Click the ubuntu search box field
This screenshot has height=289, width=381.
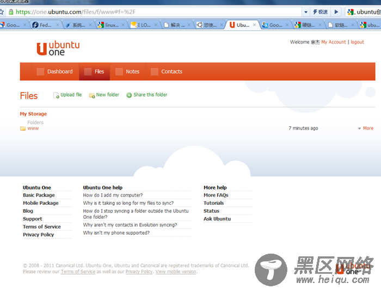363,11
